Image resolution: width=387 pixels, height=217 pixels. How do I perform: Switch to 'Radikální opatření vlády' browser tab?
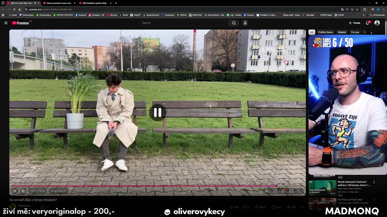(95, 3)
